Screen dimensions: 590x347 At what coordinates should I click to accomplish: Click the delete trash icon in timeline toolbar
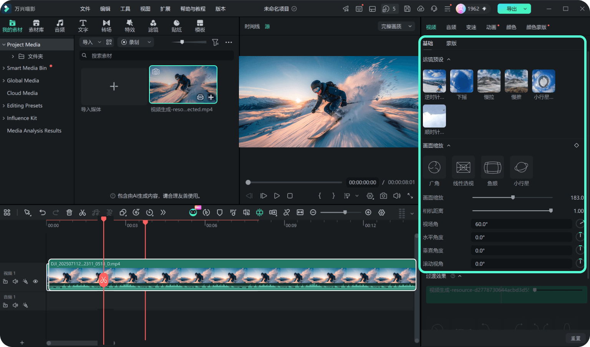(x=69, y=212)
